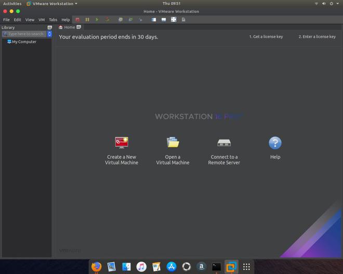The width and height of the screenshot is (343, 274).
Task: Click 'Enter a license key' link
Action: click(x=317, y=36)
